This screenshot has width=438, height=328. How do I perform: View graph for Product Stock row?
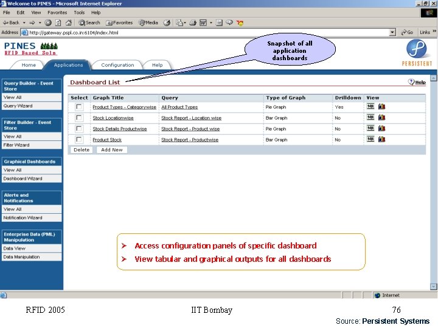pos(381,139)
